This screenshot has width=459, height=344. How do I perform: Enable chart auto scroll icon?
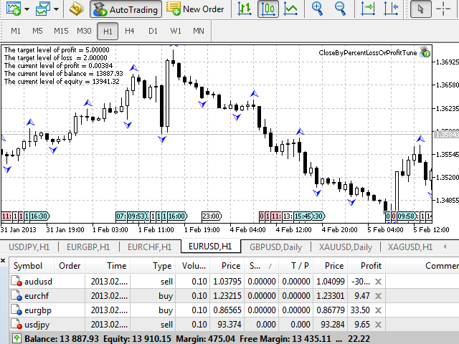(366, 9)
